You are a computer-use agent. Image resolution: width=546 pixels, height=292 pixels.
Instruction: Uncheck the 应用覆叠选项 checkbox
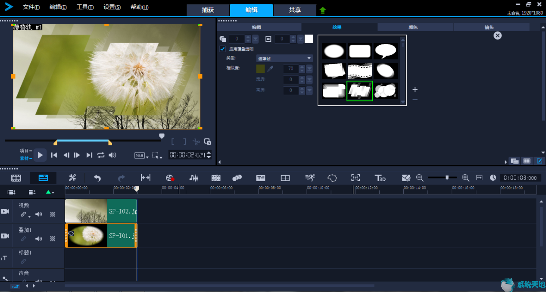pos(222,49)
